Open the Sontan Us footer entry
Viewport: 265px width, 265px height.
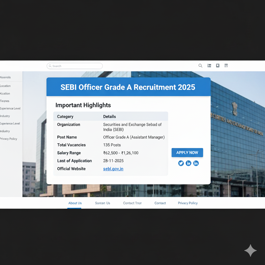[x=102, y=203]
